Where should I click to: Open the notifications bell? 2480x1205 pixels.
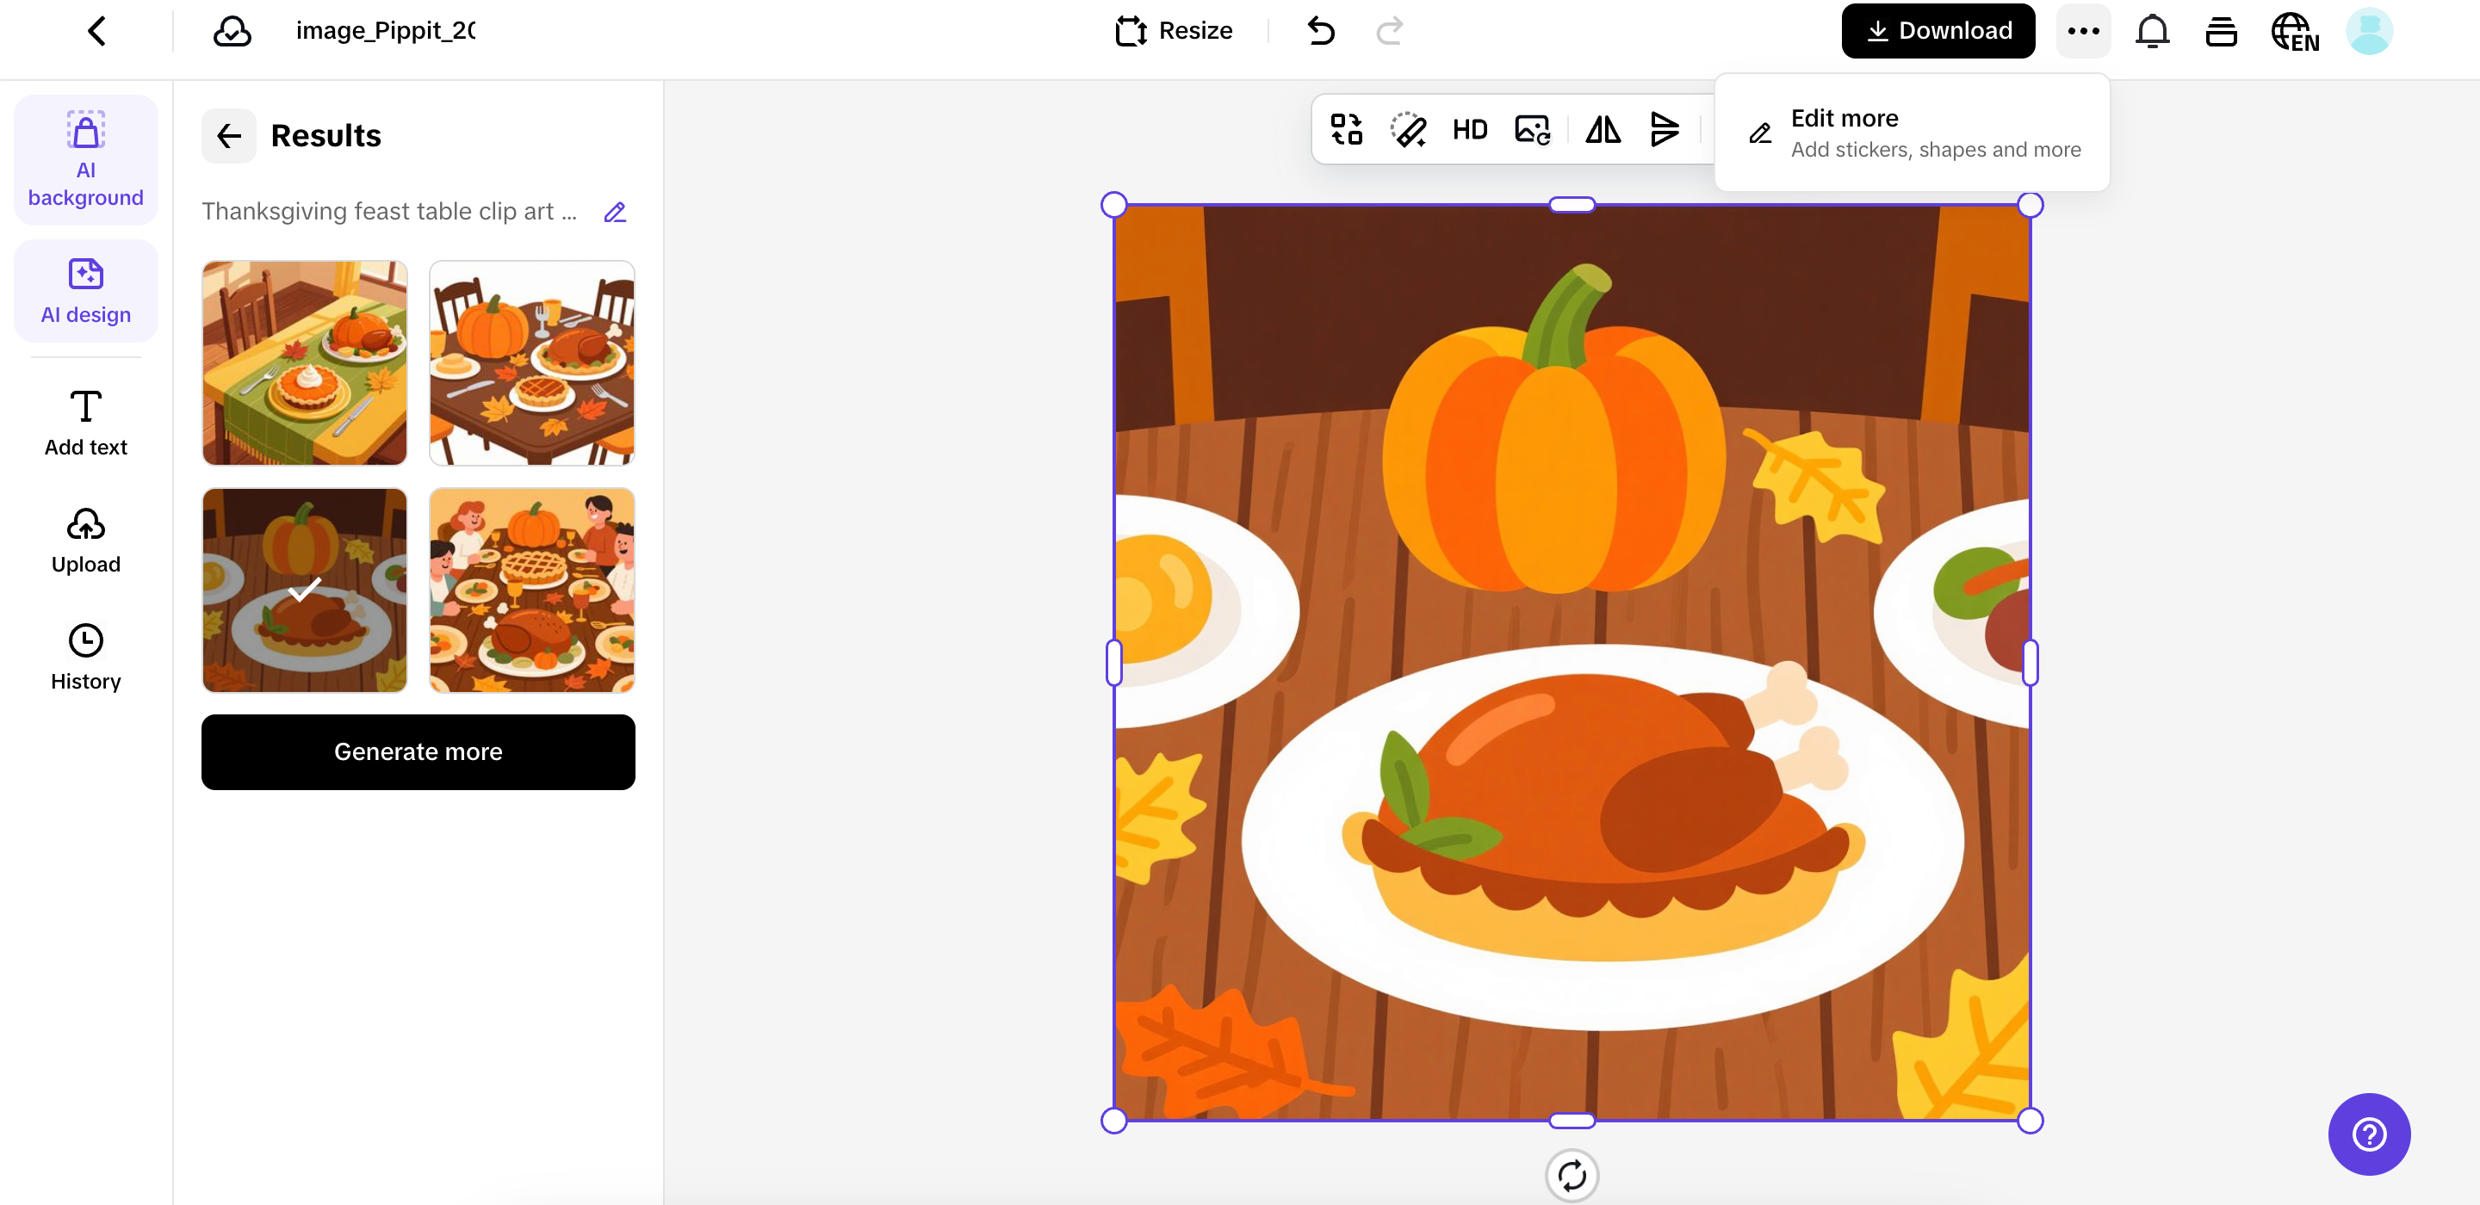(2152, 31)
